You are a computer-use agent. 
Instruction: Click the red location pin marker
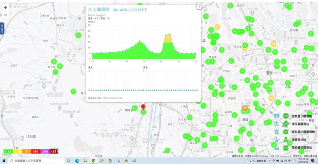pos(144,107)
